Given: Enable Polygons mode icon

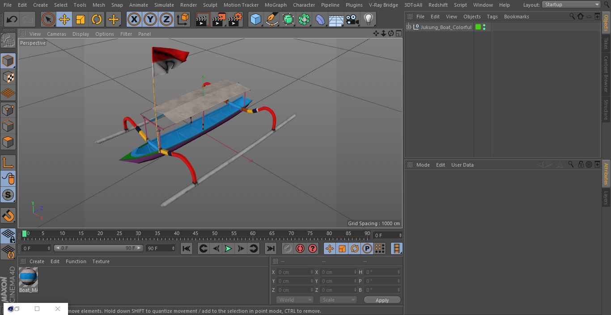Looking at the screenshot, I should [8, 142].
